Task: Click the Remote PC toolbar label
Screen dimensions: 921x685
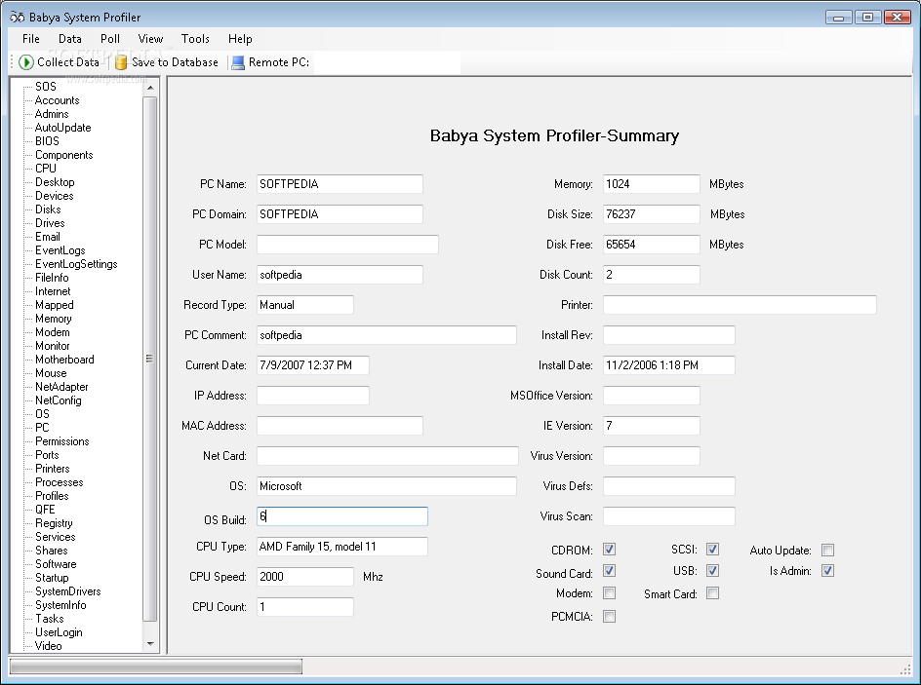Action: (x=279, y=62)
